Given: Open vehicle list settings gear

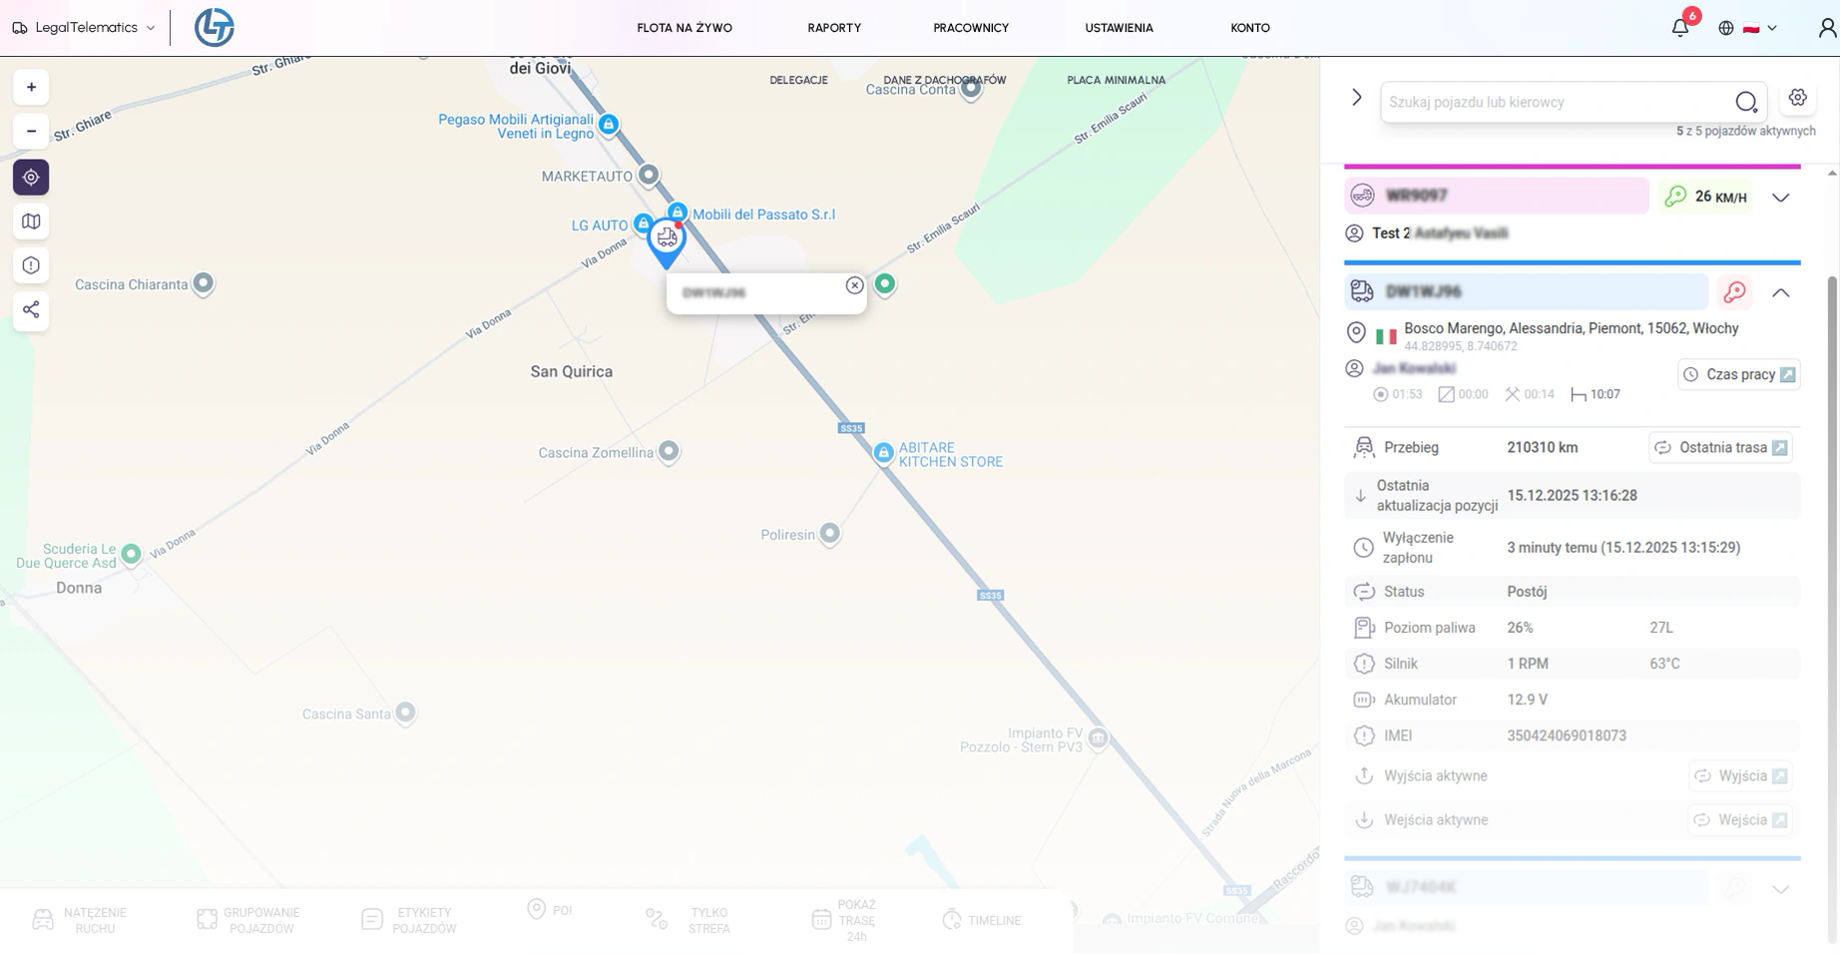Looking at the screenshot, I should tap(1797, 98).
